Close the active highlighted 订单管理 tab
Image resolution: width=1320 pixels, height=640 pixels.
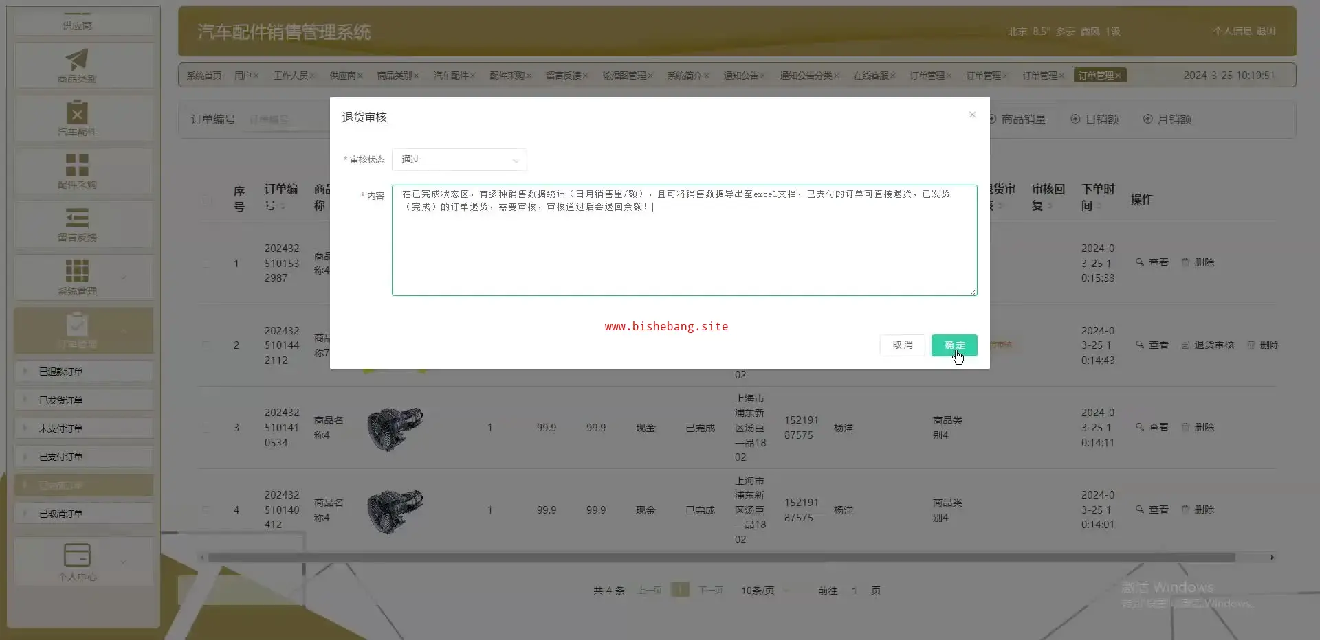point(1118,76)
